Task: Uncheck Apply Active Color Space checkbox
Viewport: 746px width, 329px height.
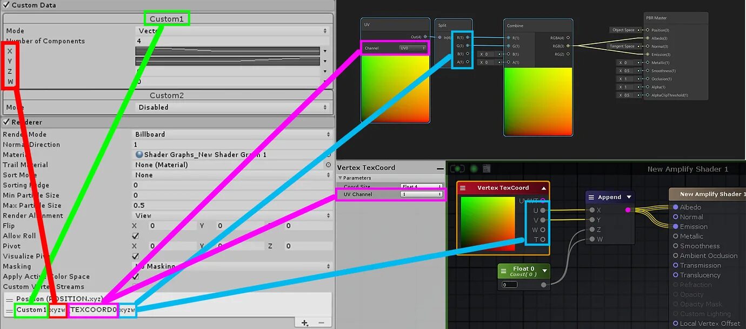Action: click(136, 277)
